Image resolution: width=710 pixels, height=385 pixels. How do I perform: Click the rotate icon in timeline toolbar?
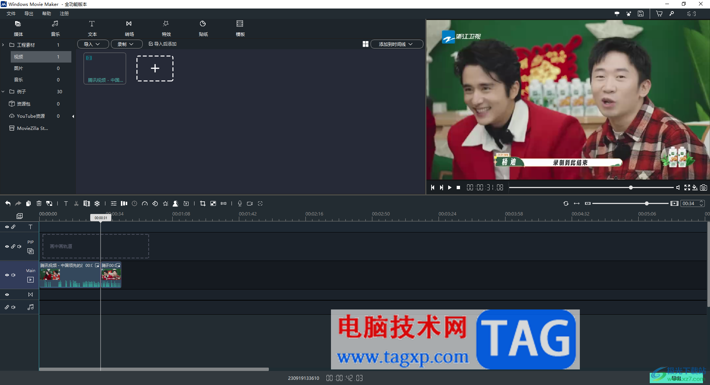(x=155, y=203)
